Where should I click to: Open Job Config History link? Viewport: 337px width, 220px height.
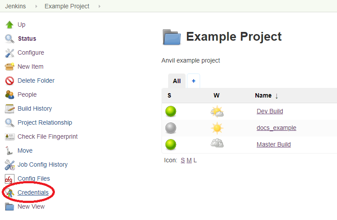(x=43, y=164)
